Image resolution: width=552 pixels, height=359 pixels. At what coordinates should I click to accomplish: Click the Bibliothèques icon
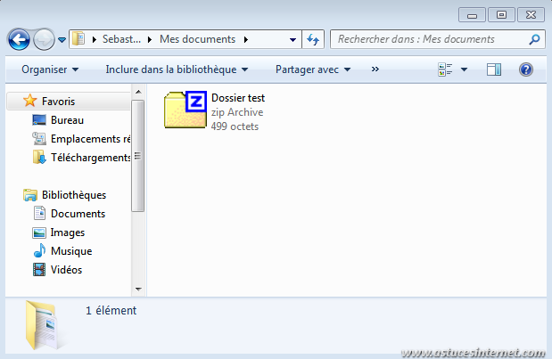coord(30,195)
